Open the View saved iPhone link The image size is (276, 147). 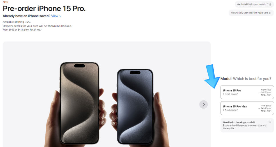tap(55, 16)
